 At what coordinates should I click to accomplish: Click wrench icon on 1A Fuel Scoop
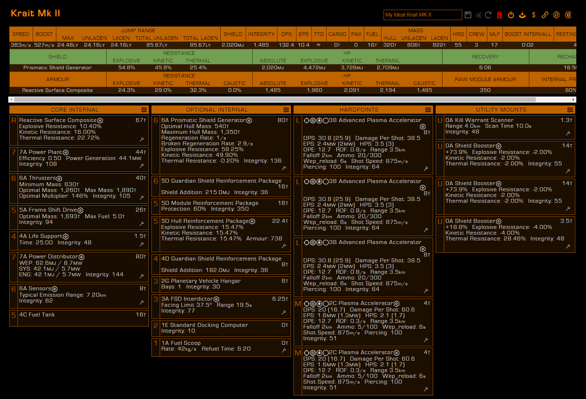click(284, 350)
